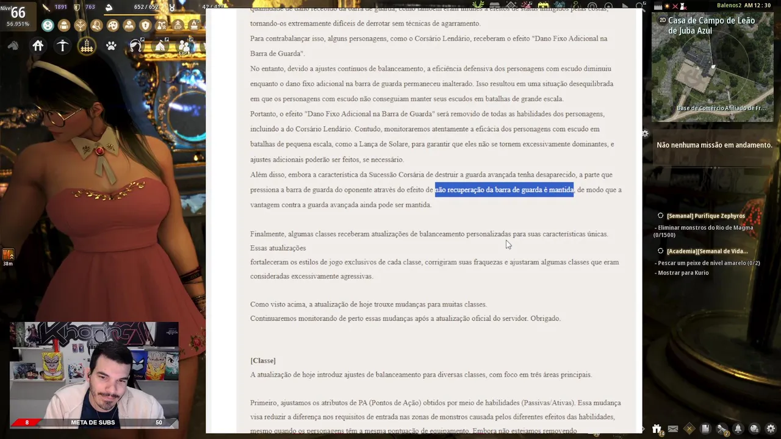Image resolution: width=781 pixels, height=439 pixels.
Task: Click highlighted text 'não recuperação da barra de guarda'
Action: point(504,190)
